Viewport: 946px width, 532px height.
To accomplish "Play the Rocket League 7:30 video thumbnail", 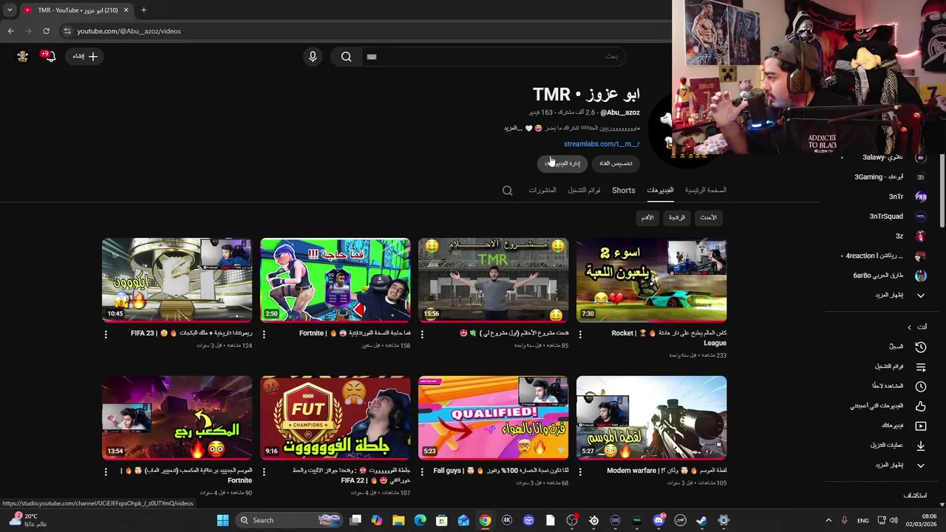I will (651, 280).
